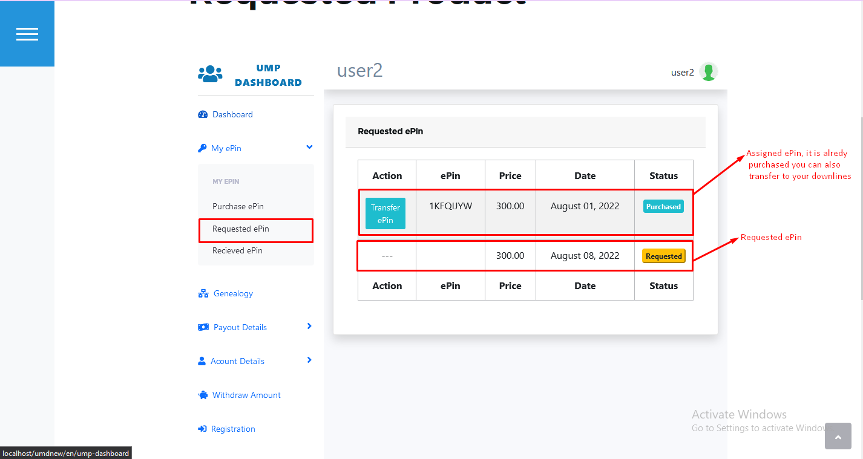Click the Withdraw Amount piggy bank icon

[x=203, y=396]
